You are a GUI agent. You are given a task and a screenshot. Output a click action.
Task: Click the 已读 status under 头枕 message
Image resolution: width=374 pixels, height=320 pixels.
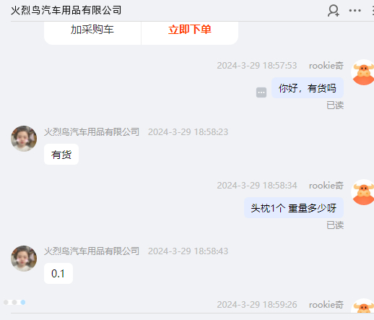pos(335,225)
